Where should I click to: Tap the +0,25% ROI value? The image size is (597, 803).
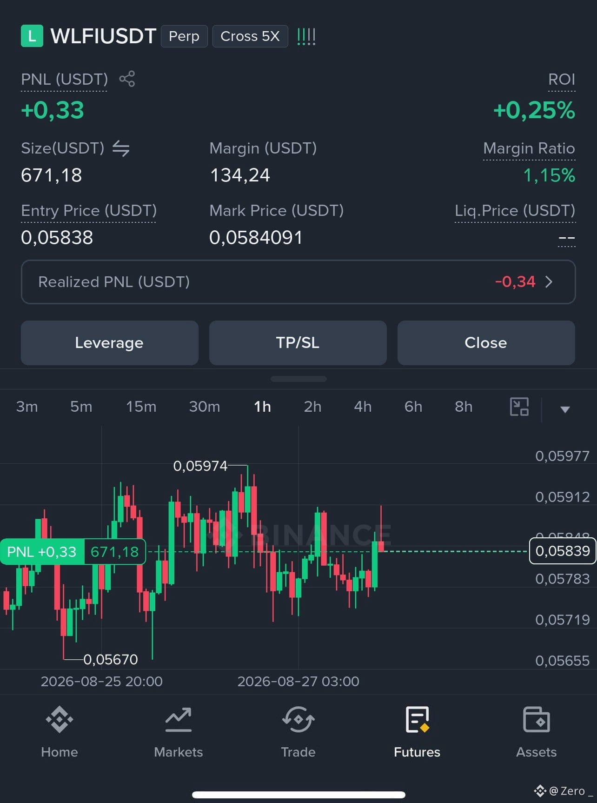point(534,110)
